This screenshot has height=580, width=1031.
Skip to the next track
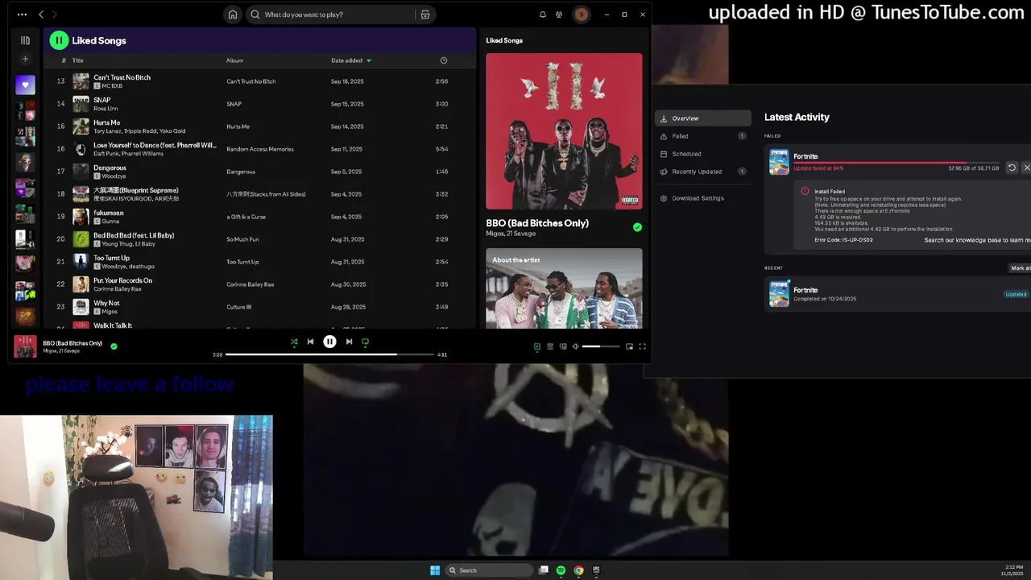[x=349, y=342]
